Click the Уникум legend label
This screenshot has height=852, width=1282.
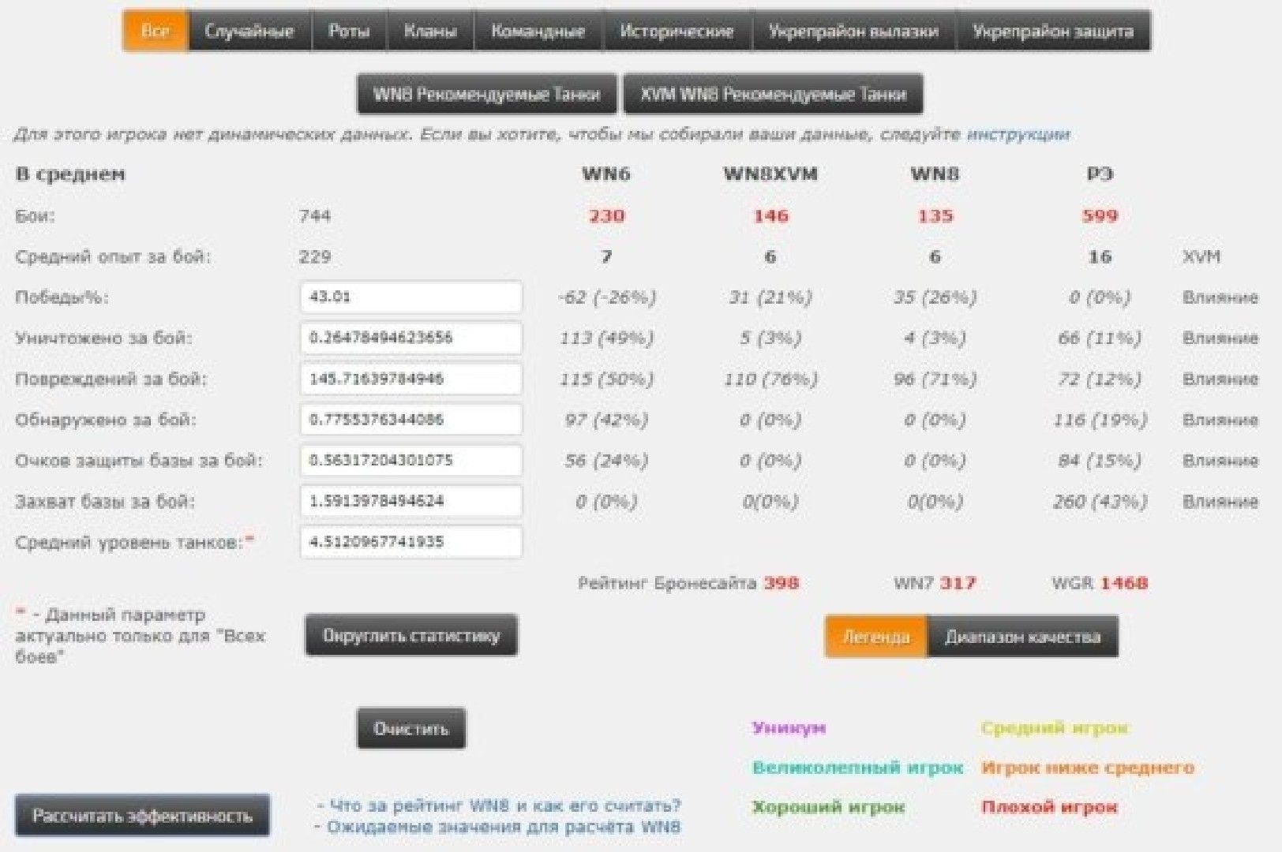(789, 728)
